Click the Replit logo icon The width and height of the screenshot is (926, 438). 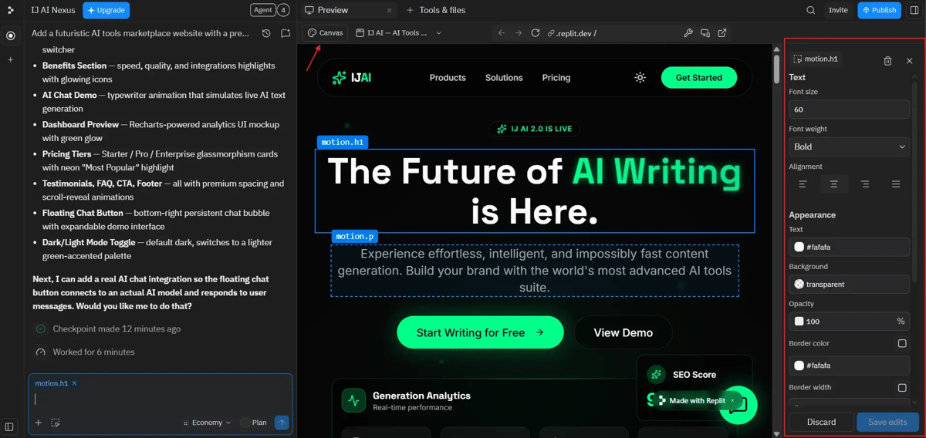(x=10, y=10)
